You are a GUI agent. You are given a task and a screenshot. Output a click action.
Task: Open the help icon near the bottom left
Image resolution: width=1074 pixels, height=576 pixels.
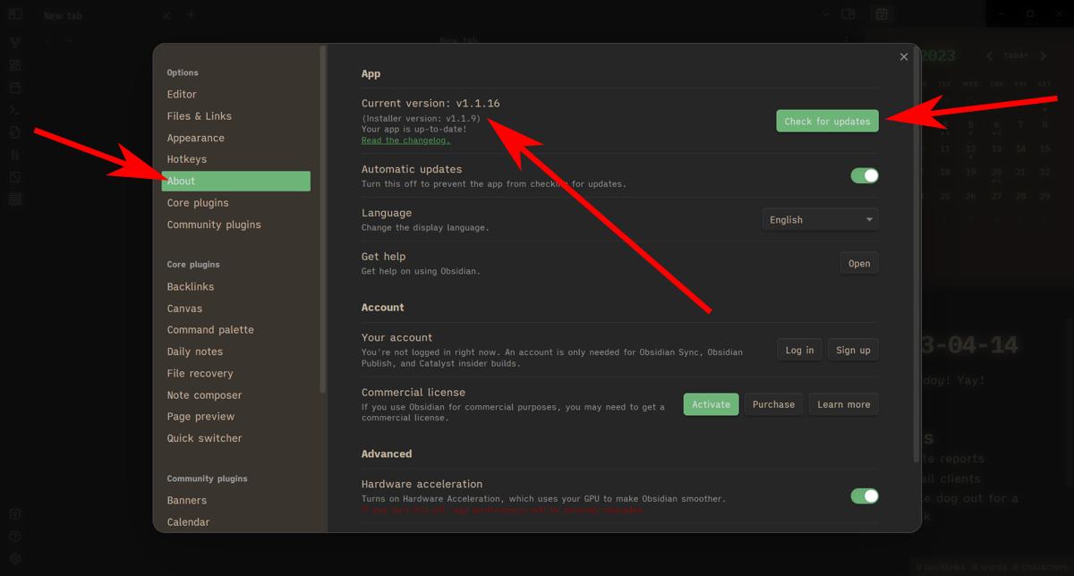14,536
